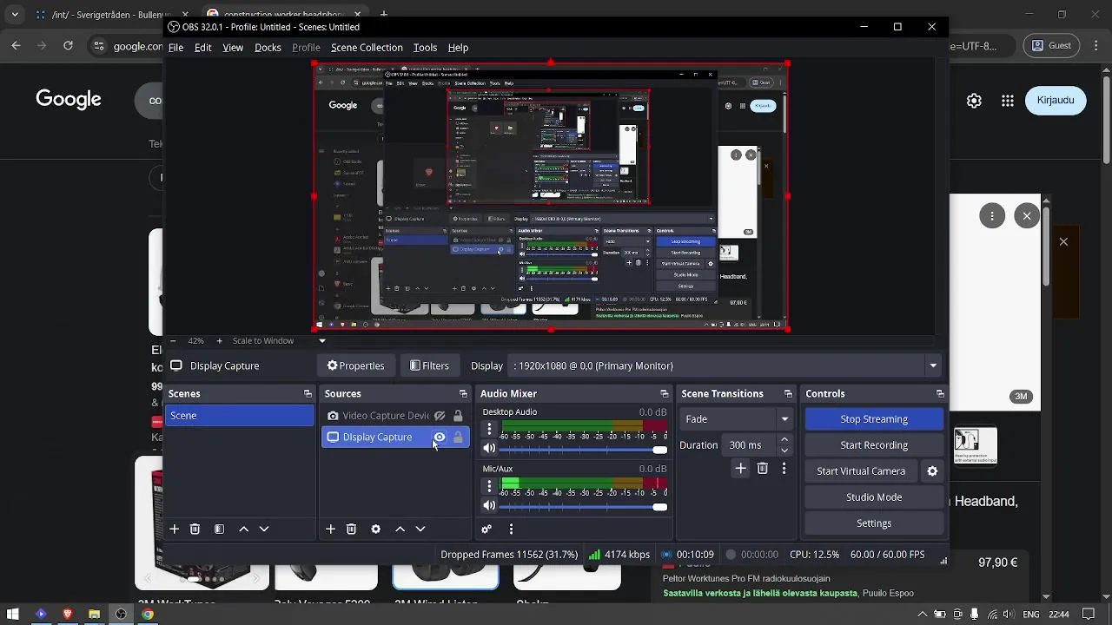This screenshot has width=1112, height=625.
Task: Open the View menu
Action: pos(233,48)
